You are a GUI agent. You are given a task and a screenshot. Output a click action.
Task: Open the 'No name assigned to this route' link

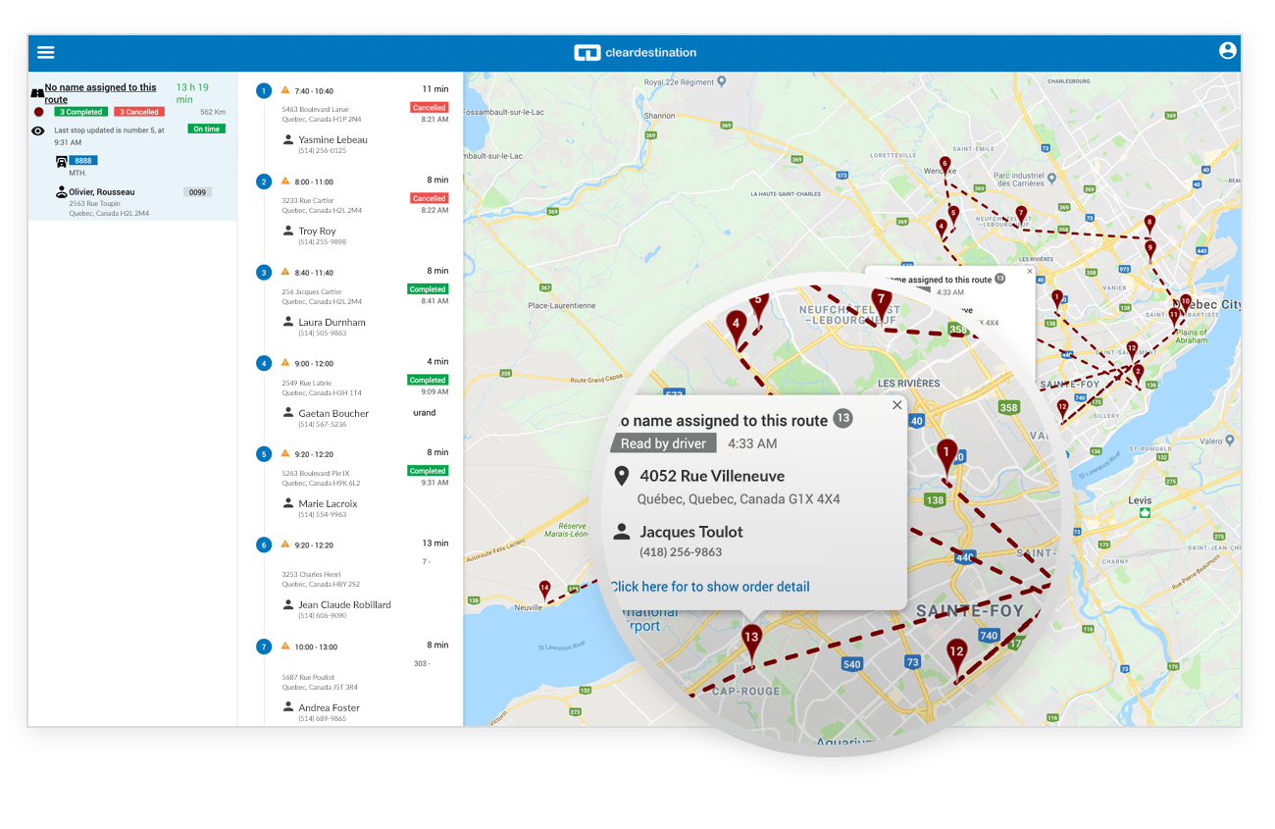tap(100, 93)
